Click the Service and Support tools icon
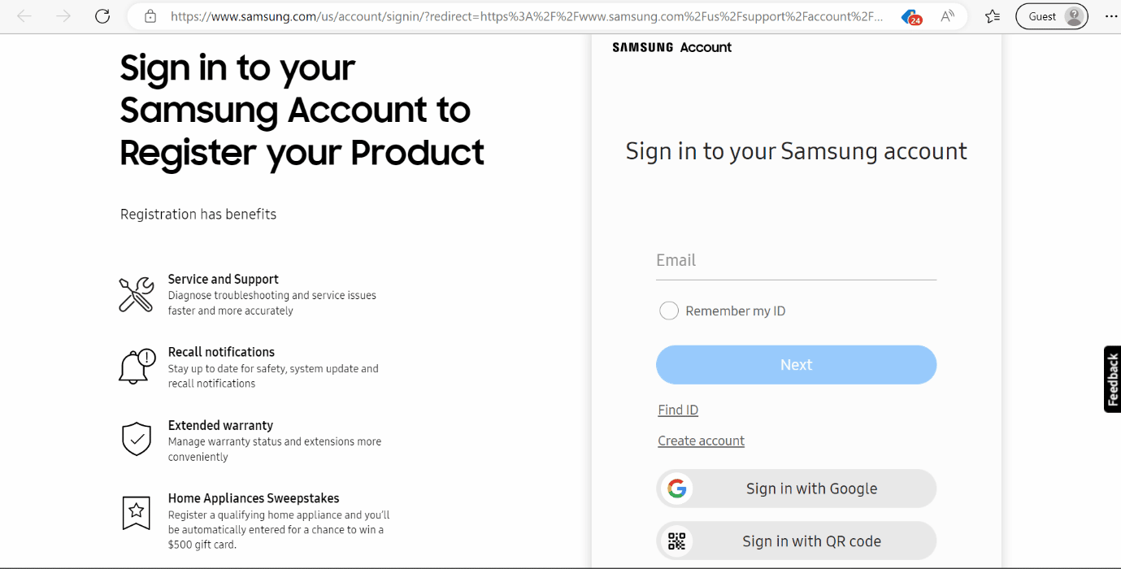The height and width of the screenshot is (569, 1121). [136, 295]
